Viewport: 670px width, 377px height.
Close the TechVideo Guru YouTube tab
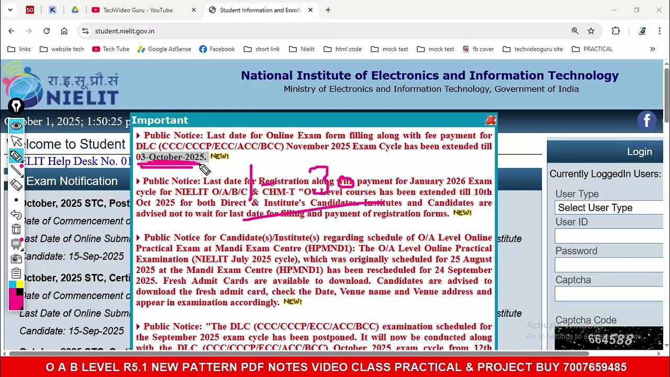tap(194, 10)
